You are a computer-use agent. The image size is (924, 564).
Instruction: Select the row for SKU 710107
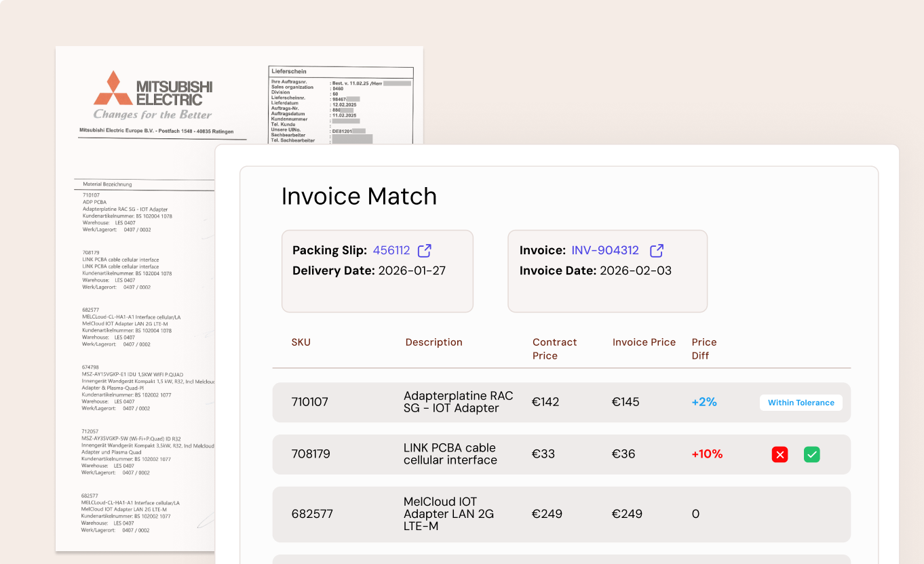475,401
